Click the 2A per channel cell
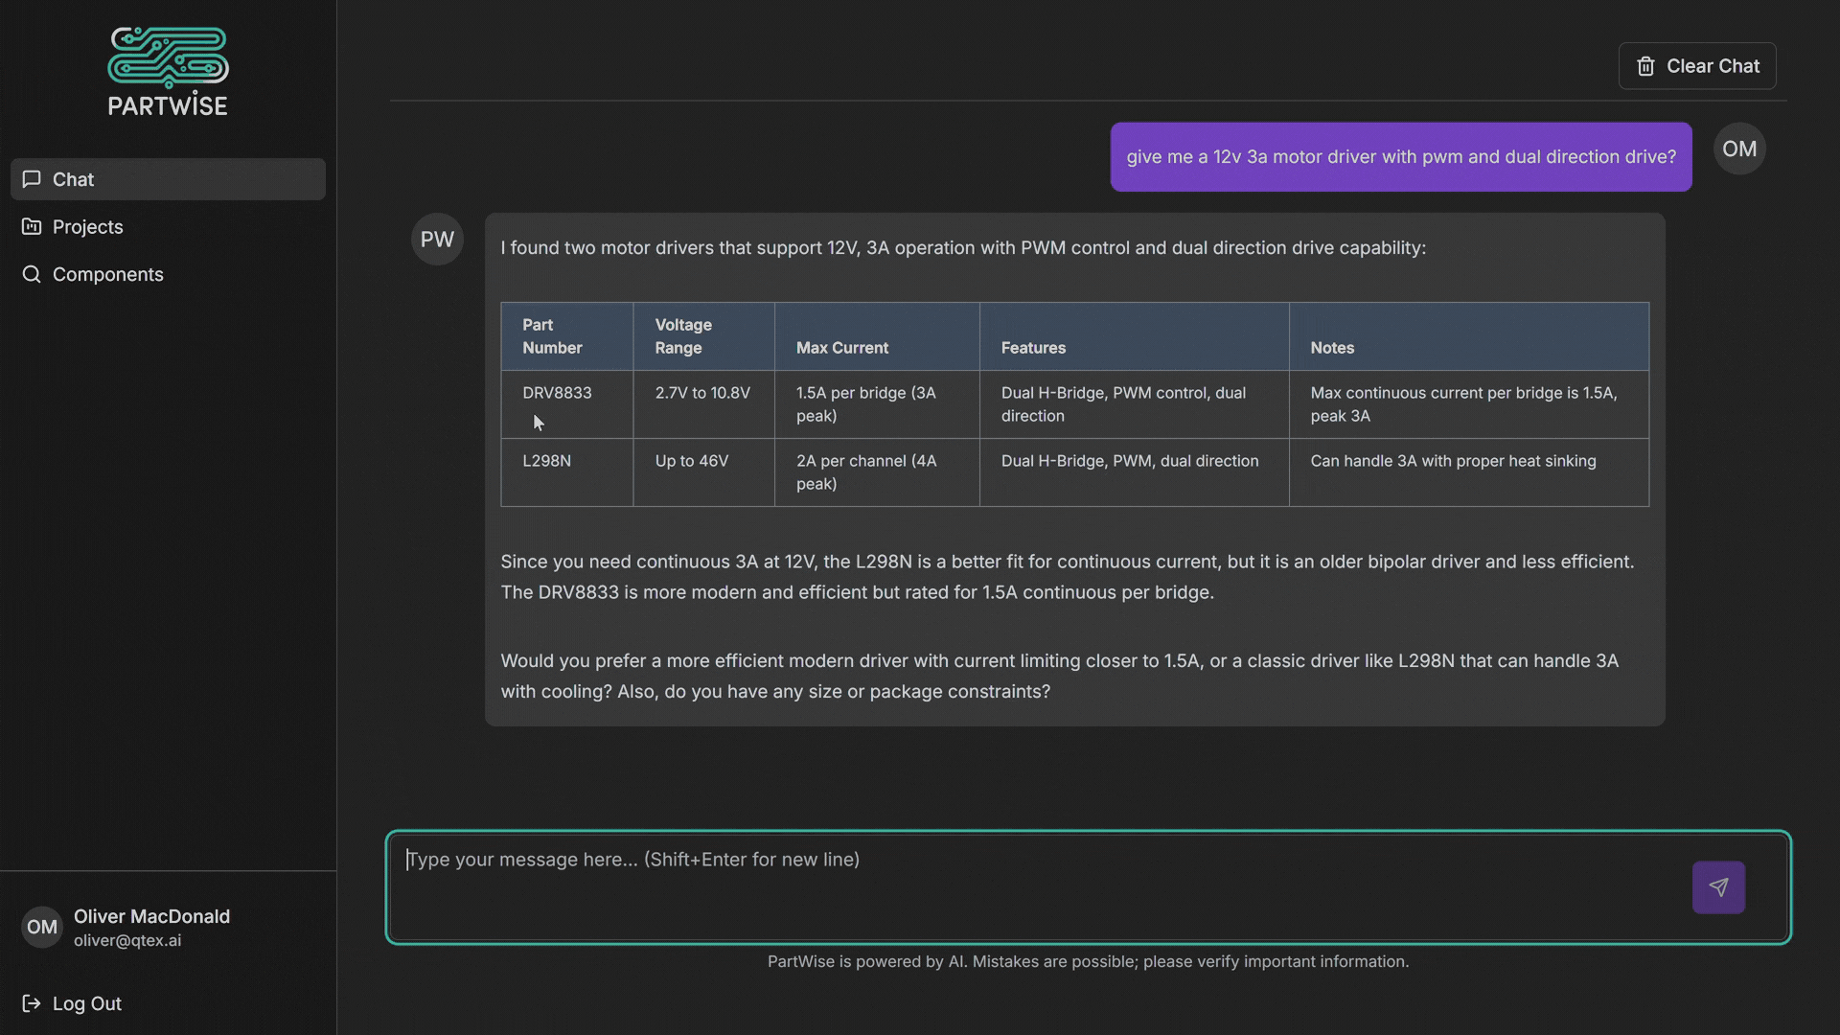 click(877, 472)
